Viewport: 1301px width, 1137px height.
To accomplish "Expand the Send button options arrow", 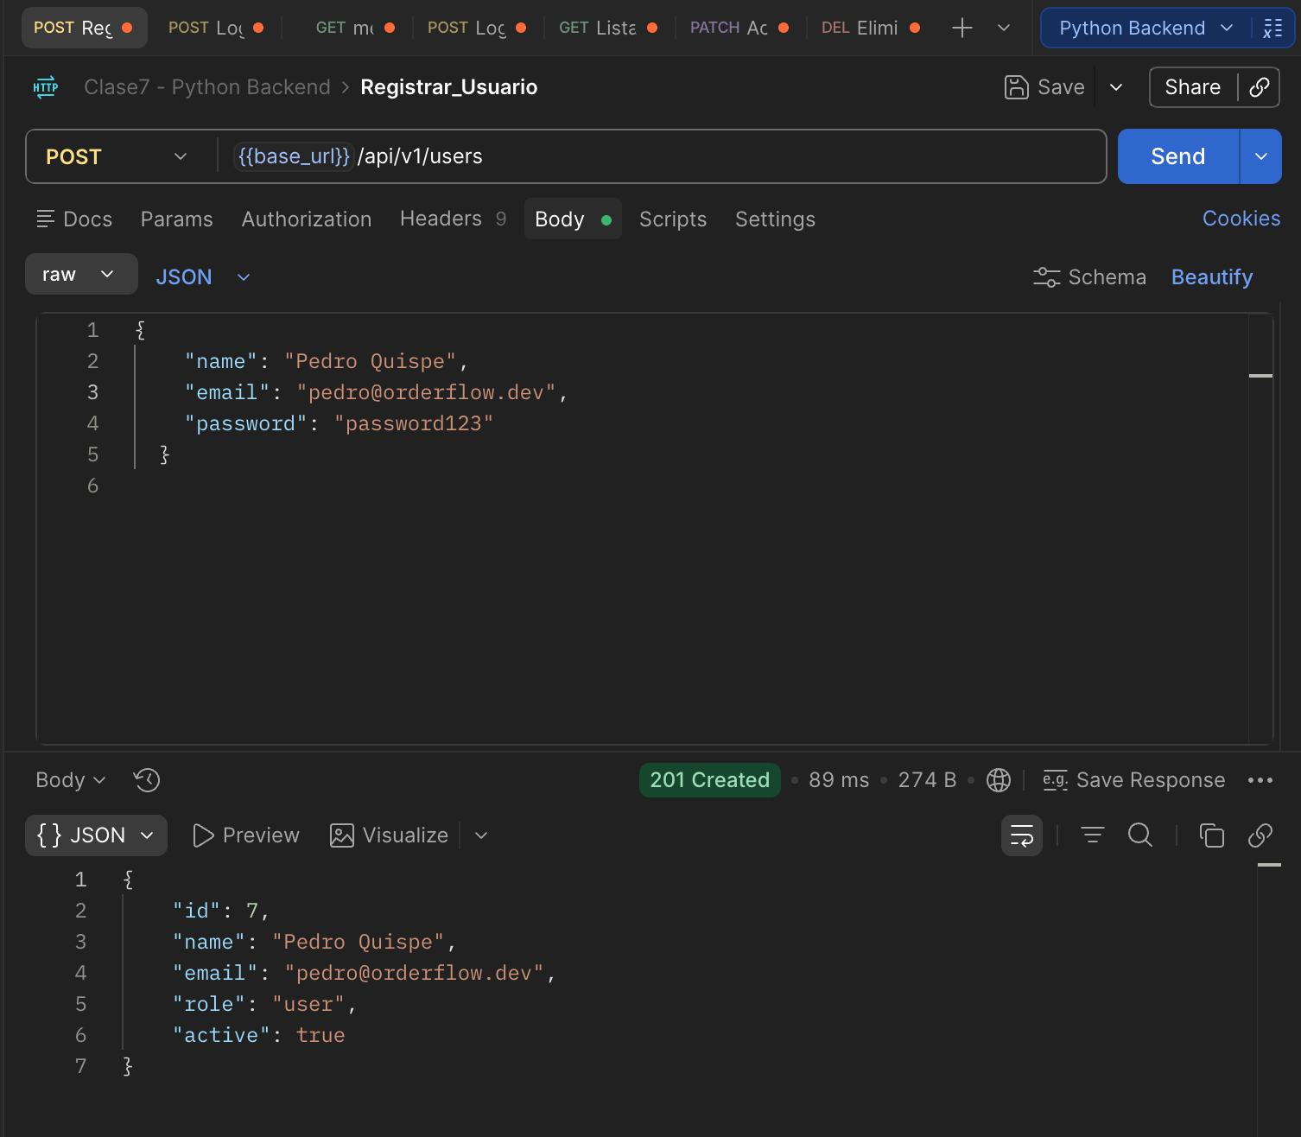I will point(1261,156).
